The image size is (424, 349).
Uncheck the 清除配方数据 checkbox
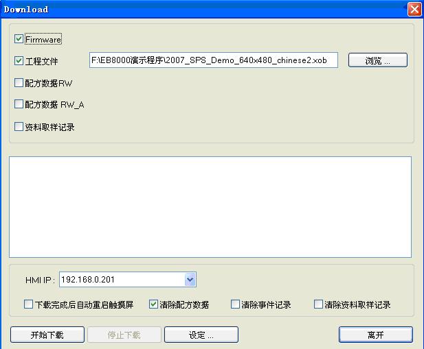click(x=154, y=304)
